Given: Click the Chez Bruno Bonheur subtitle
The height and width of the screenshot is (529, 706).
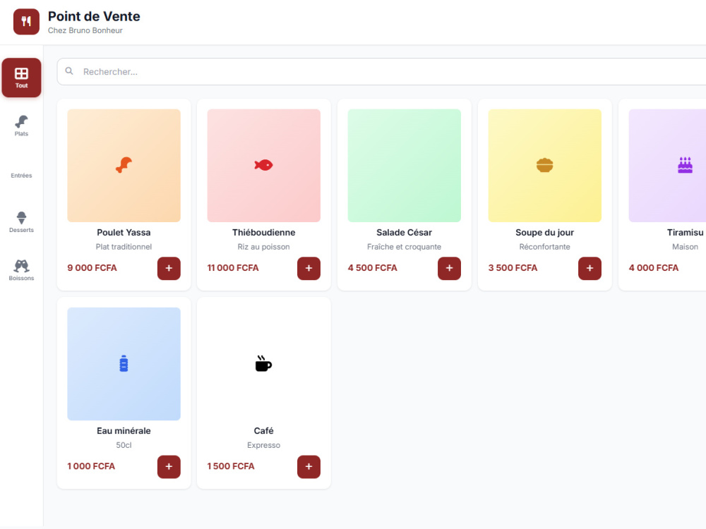Looking at the screenshot, I should pos(85,30).
